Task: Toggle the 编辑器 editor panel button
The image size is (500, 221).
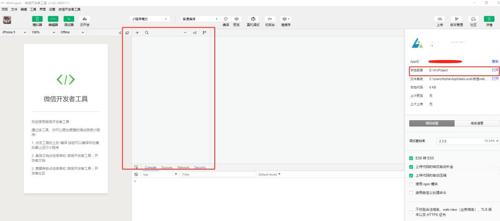Action: (x=53, y=19)
